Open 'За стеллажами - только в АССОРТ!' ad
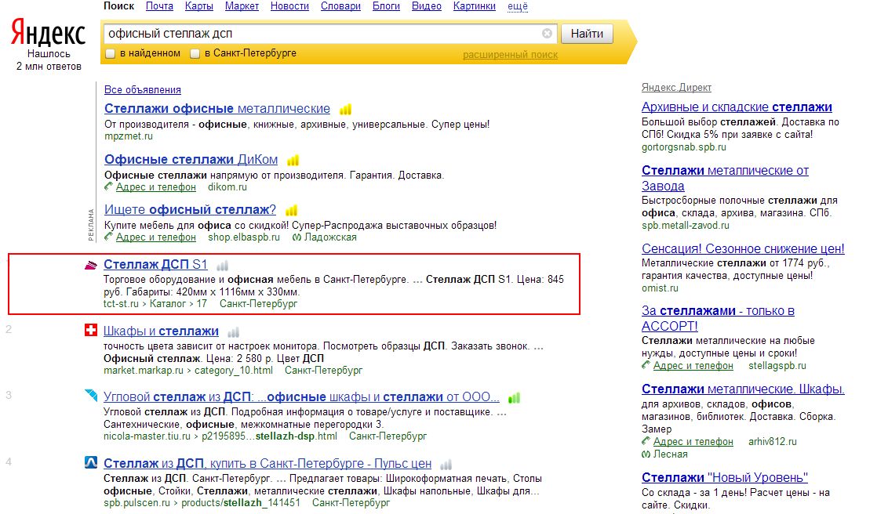Image resolution: width=888 pixels, height=514 pixels. tap(718, 318)
